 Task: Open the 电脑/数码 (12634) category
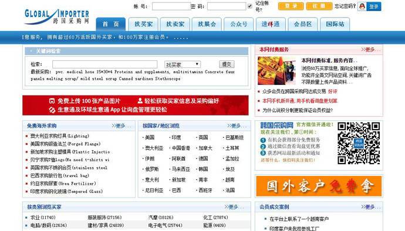49,225
